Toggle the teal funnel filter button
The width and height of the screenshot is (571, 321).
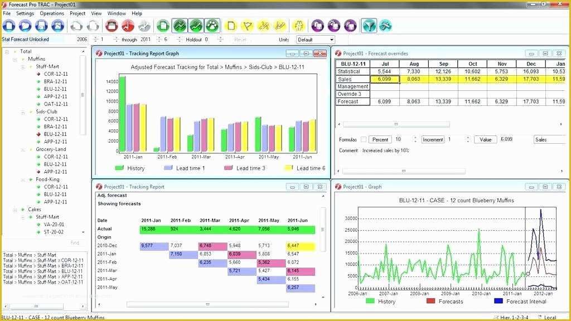point(369,26)
